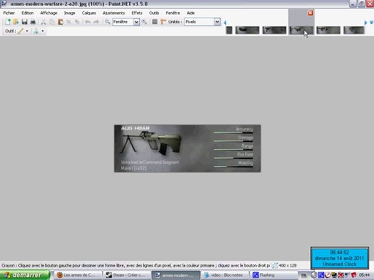Redo the last undone action
This screenshot has height=280, width=374.
pos(96,22)
